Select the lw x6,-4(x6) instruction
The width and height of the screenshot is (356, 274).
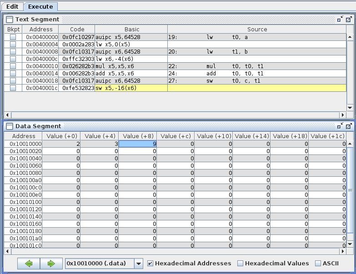click(x=131, y=59)
